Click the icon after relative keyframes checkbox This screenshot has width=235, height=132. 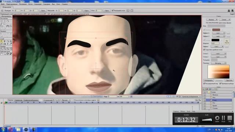(x=98, y=100)
